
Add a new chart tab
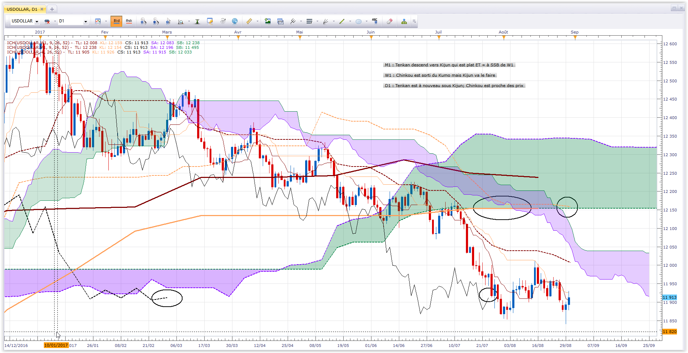[52, 9]
